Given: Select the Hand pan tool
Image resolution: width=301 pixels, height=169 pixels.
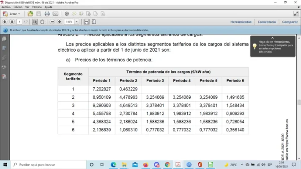Looking at the screenshot, I should pos(42,22).
